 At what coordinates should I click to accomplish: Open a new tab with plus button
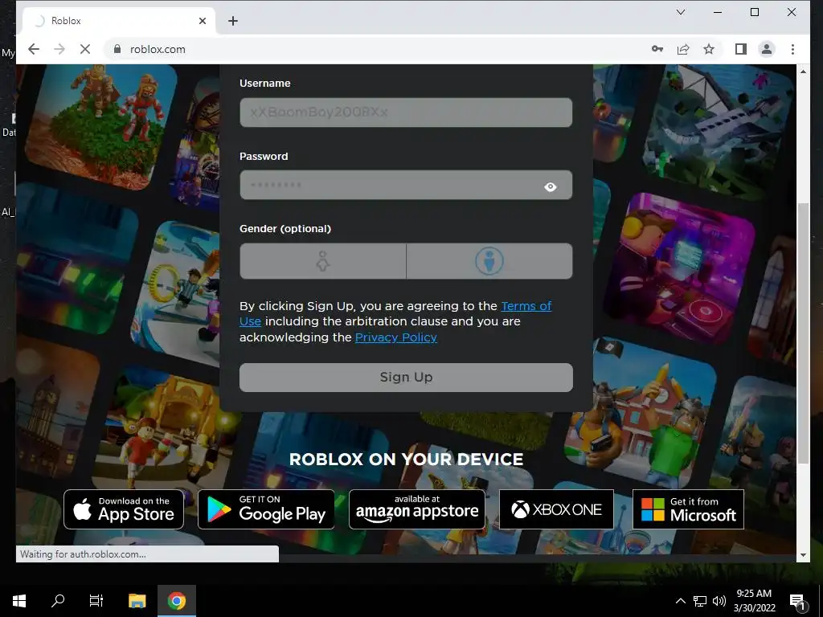pyautogui.click(x=233, y=21)
